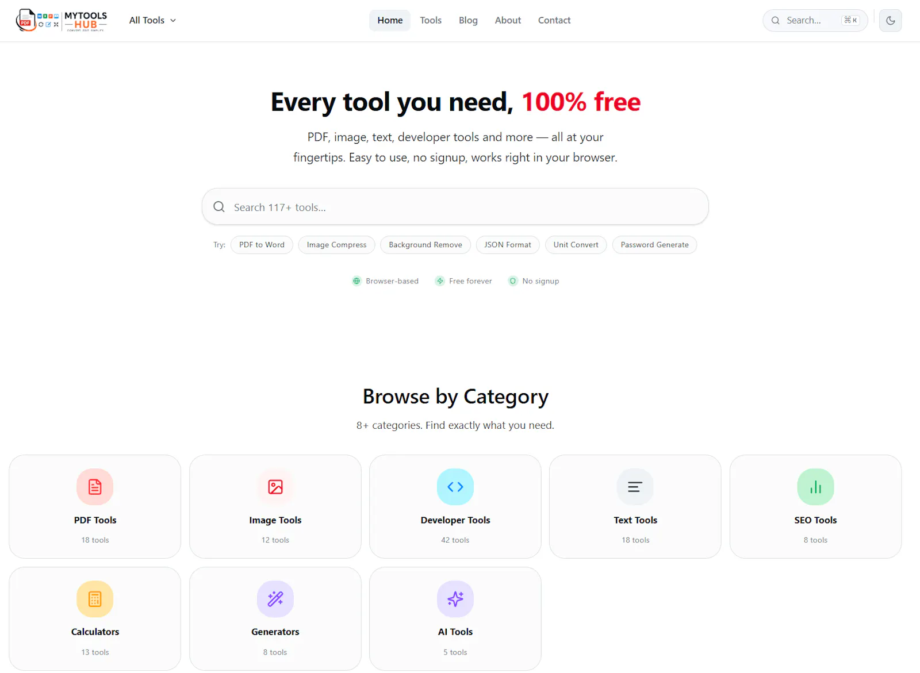
Task: Open Image Tools via its picture icon
Action: click(x=275, y=487)
